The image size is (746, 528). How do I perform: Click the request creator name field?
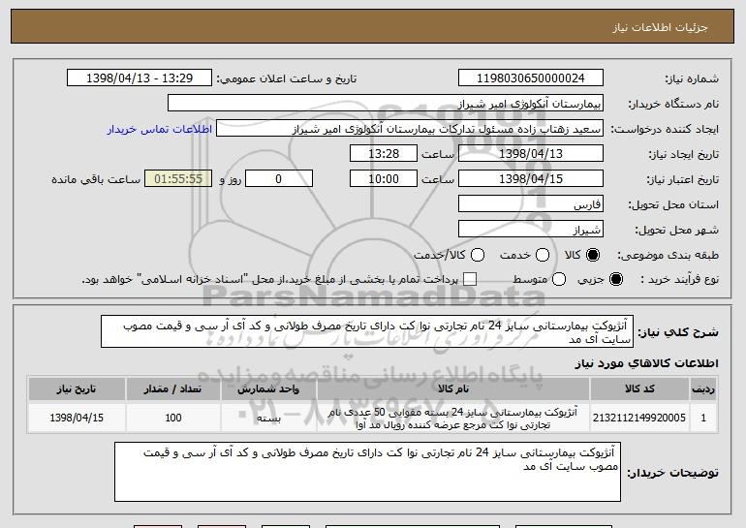pyautogui.click(x=410, y=129)
